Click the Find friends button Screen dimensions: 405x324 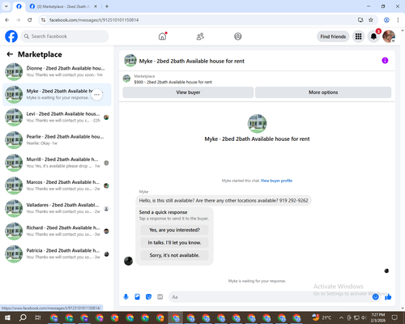[x=333, y=36]
